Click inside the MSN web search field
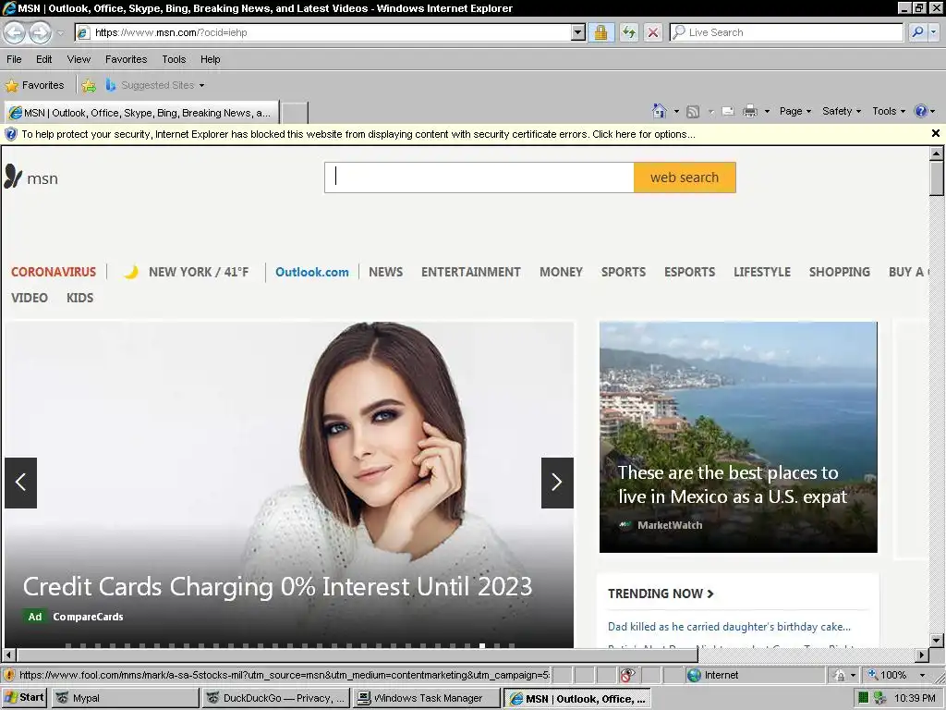 479,177
